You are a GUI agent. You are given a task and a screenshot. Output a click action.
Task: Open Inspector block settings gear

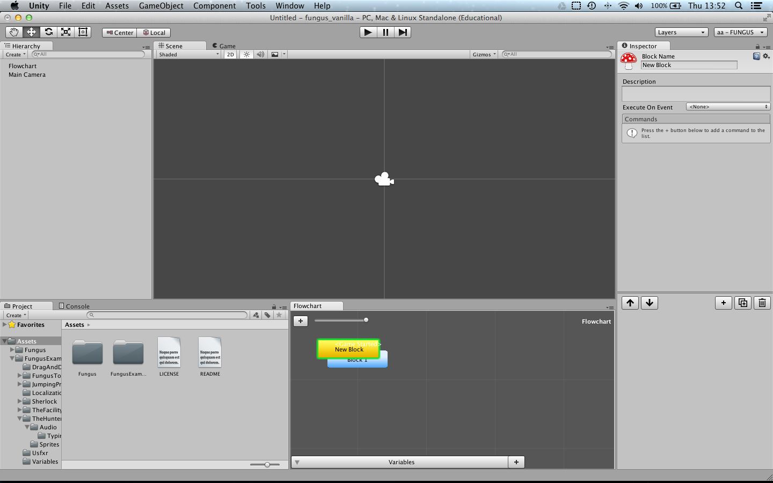[766, 56]
